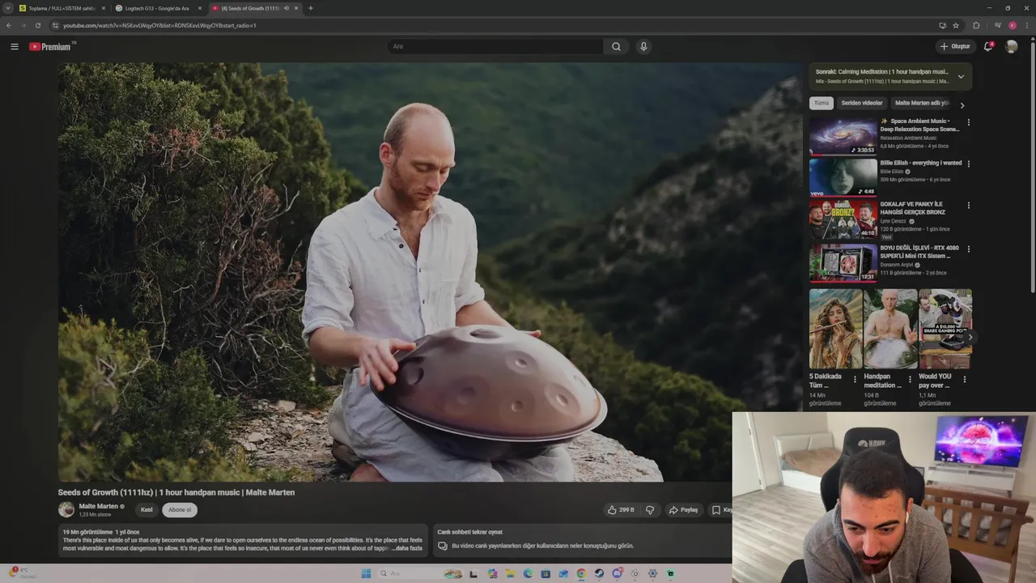Expand the next-up mix playlist panel
Image resolution: width=1036 pixels, height=583 pixels.
click(961, 77)
